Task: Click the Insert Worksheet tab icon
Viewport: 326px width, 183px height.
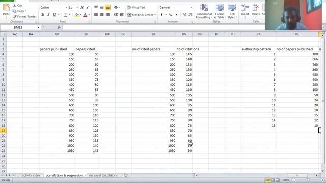Action: tap(126, 175)
